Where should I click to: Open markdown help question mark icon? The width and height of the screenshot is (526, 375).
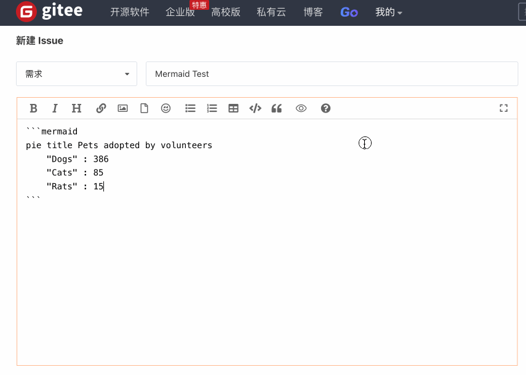point(325,108)
